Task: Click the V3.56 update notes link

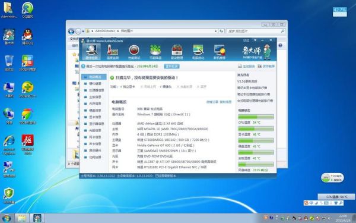Action: (x=247, y=81)
